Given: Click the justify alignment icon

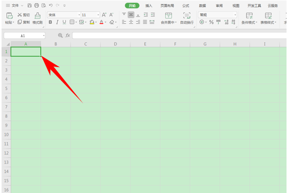Looking at the screenshot, I should point(145,22).
